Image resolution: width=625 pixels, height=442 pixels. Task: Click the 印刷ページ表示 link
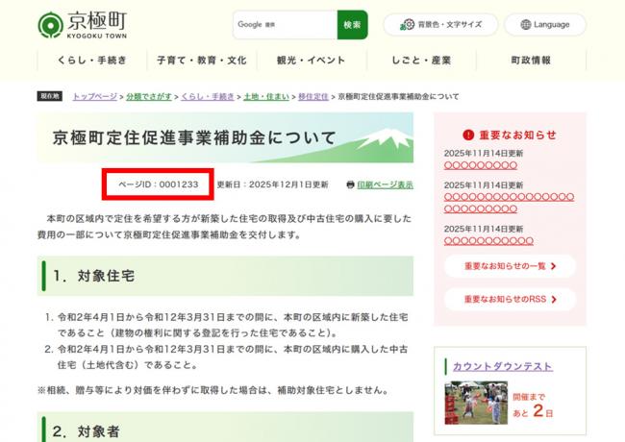coord(385,184)
